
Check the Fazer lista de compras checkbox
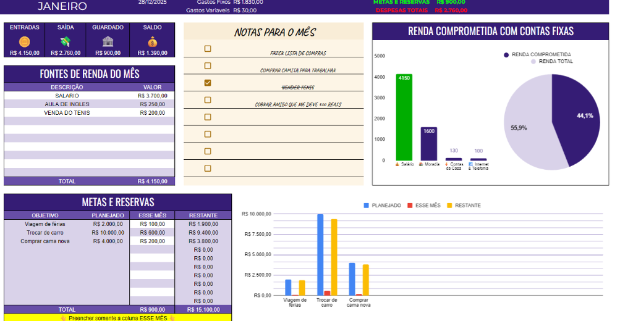coord(208,48)
